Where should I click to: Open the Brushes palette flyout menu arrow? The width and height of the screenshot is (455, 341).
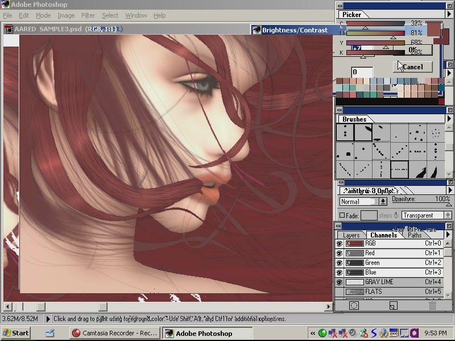[x=449, y=118]
